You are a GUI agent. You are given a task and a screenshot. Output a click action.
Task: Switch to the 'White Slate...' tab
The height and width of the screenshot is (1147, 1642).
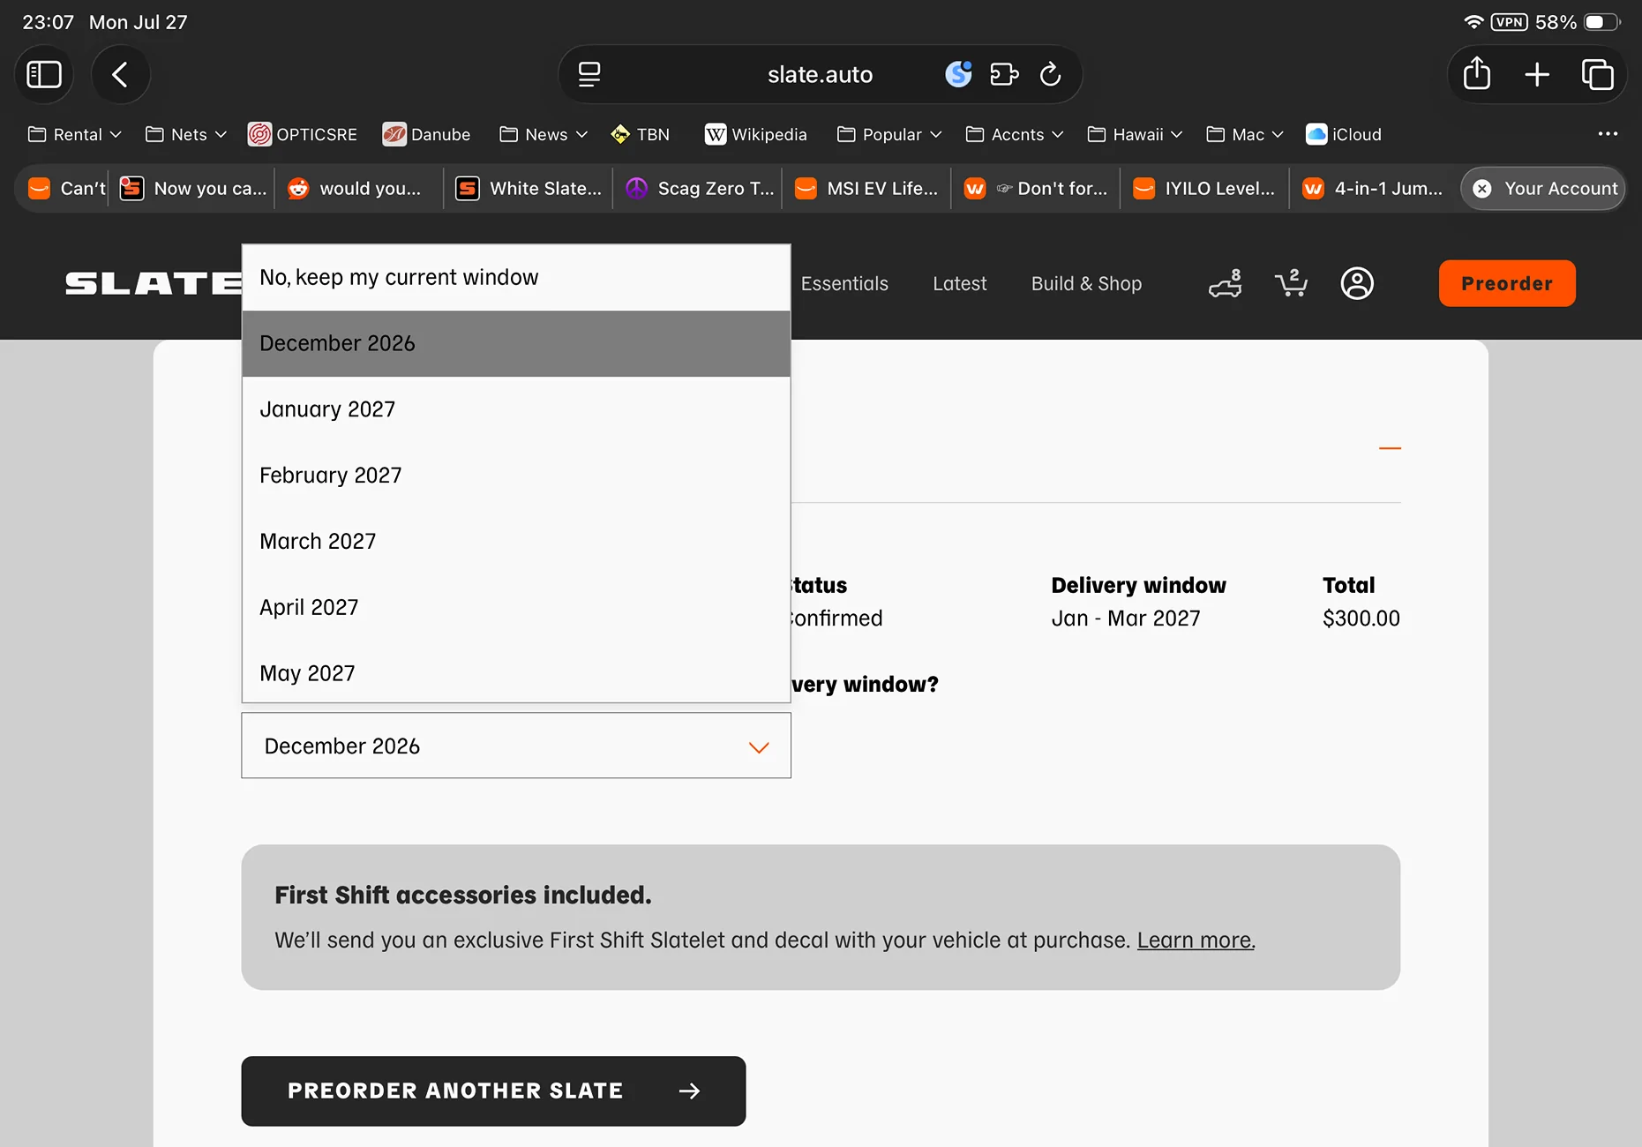528,188
